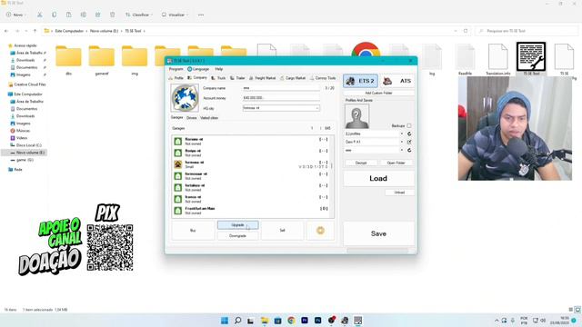Image resolution: width=582 pixels, height=327 pixels.
Task: Refresh the saves list
Action: 409,150
